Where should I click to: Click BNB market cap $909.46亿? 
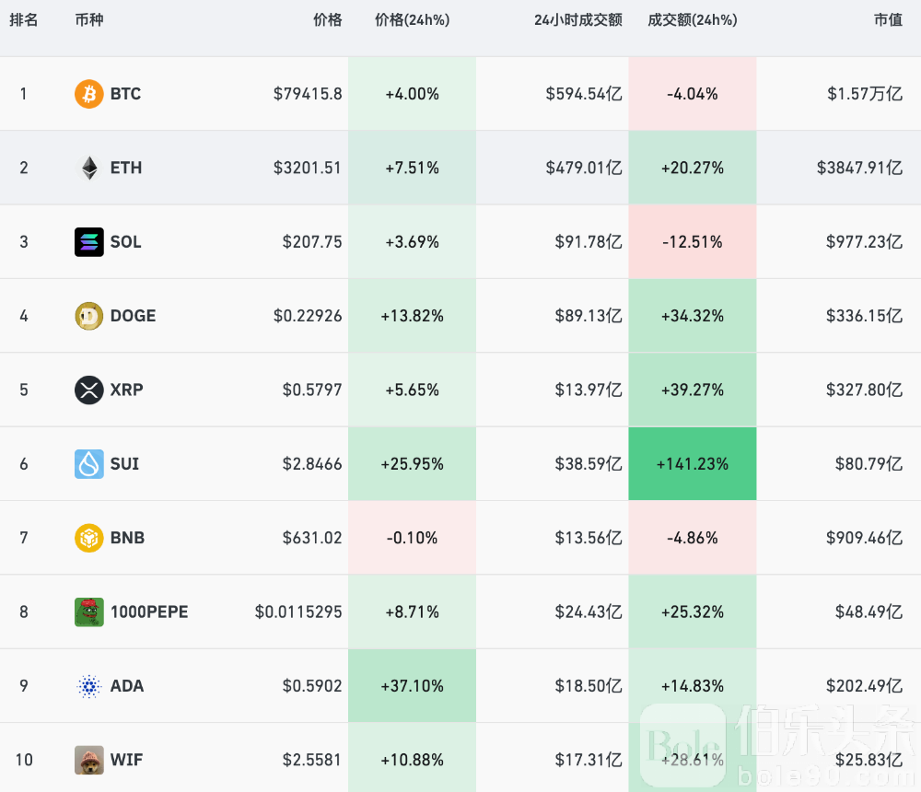click(865, 538)
